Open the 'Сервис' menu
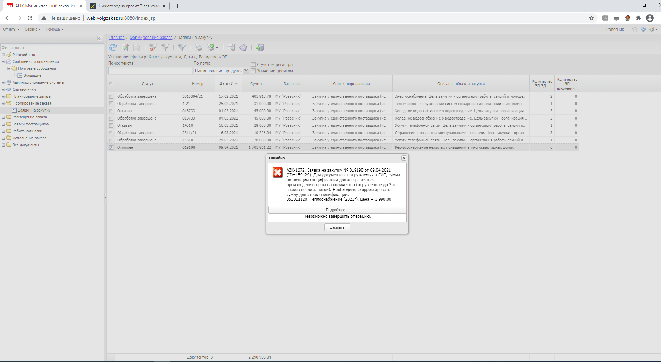This screenshot has height=362, width=661. [32, 29]
